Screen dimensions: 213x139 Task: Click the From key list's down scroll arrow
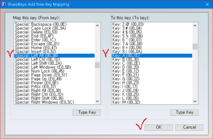point(97,101)
